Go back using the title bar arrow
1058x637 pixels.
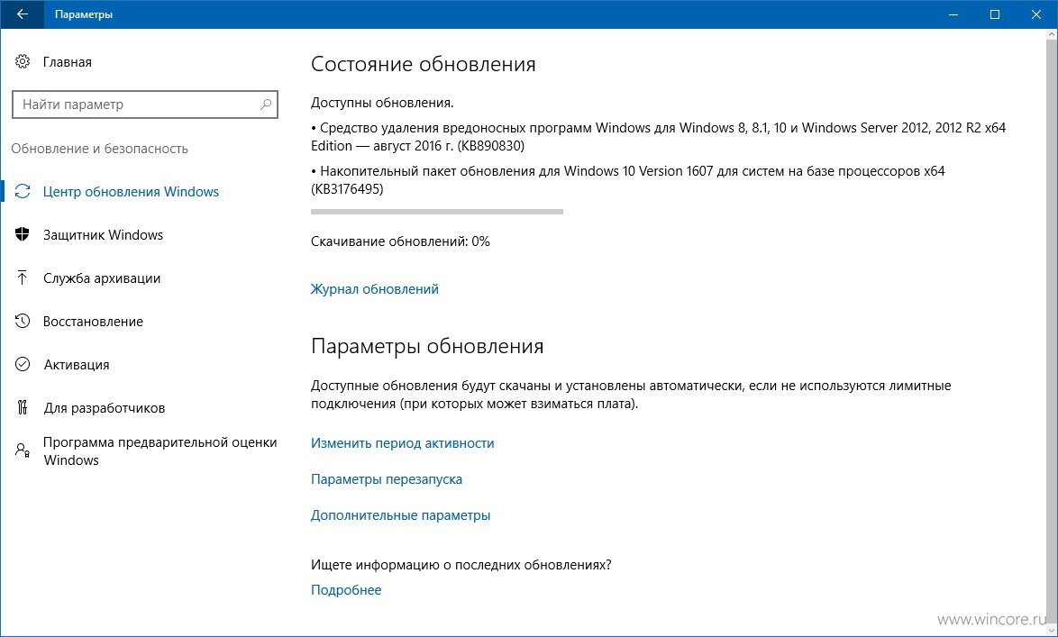click(23, 14)
